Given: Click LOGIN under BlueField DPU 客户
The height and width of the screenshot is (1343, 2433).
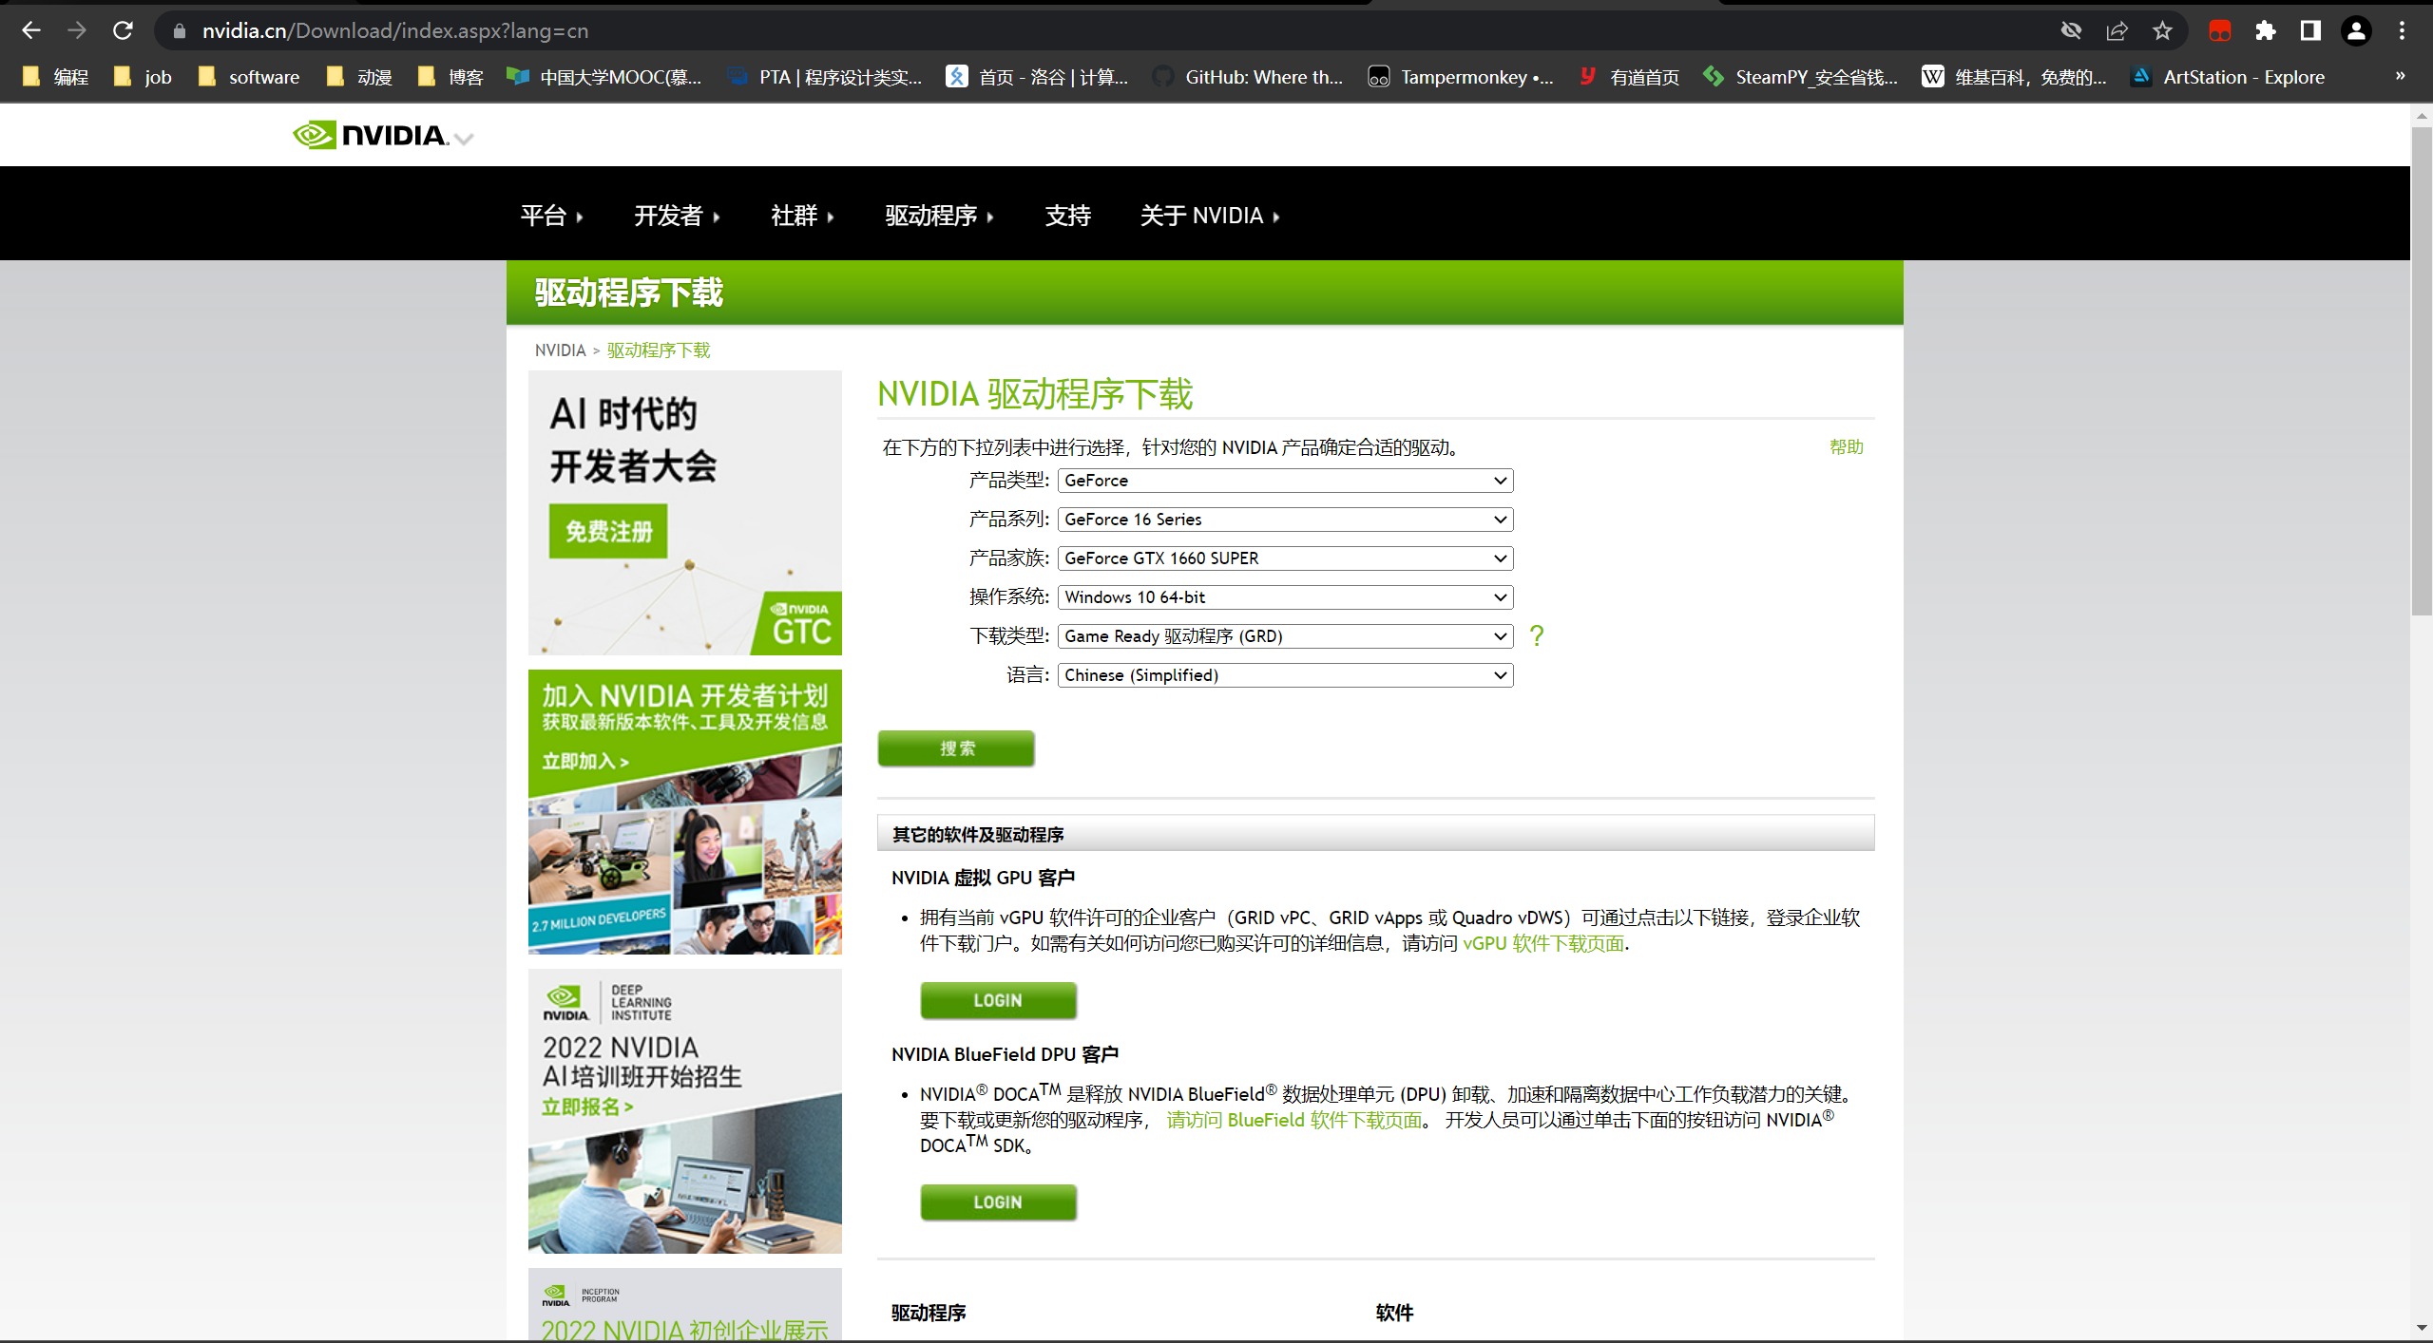Looking at the screenshot, I should tap(998, 1201).
